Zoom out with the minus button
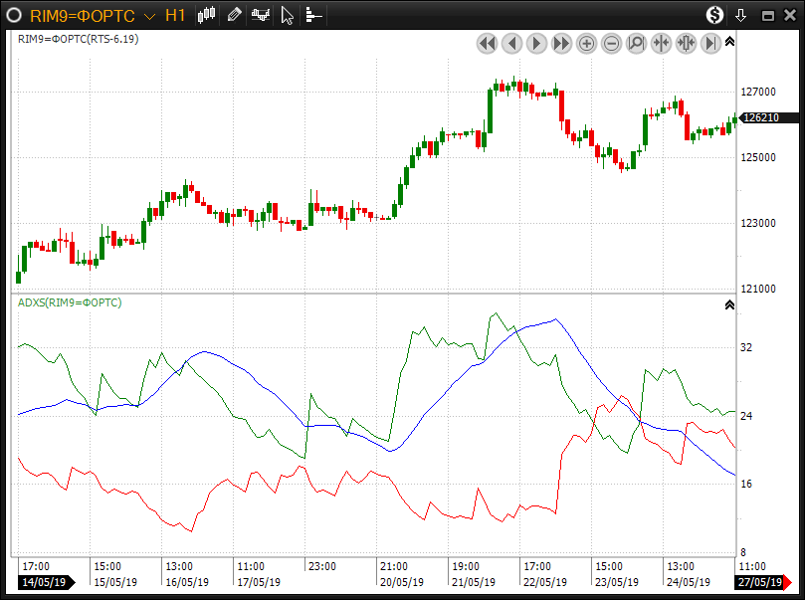The width and height of the screenshot is (805, 600). pyautogui.click(x=611, y=43)
